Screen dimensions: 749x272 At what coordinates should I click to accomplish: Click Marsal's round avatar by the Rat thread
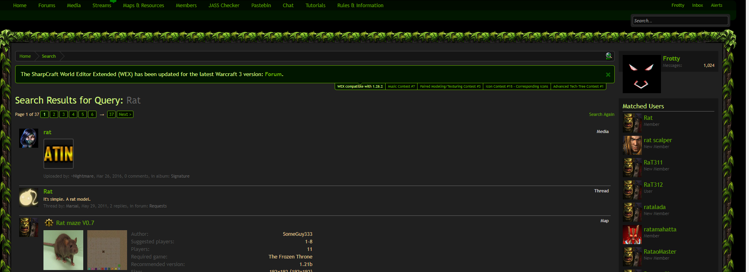coord(29,198)
